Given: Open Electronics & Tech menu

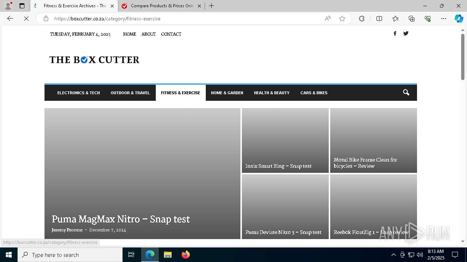Looking at the screenshot, I should click(x=78, y=93).
